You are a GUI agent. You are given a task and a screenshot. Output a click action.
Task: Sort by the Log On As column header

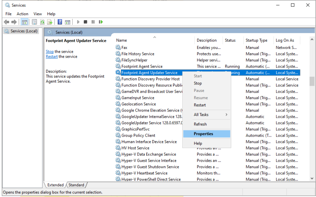point(287,40)
